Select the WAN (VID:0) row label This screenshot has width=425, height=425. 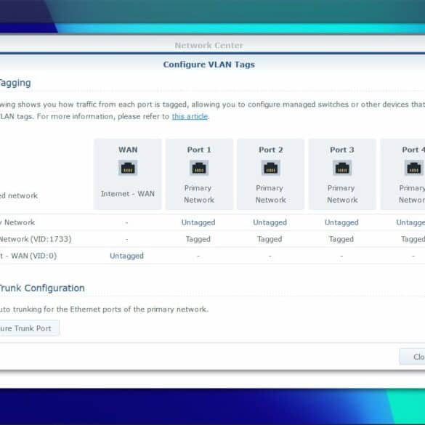pyautogui.click(x=28, y=256)
